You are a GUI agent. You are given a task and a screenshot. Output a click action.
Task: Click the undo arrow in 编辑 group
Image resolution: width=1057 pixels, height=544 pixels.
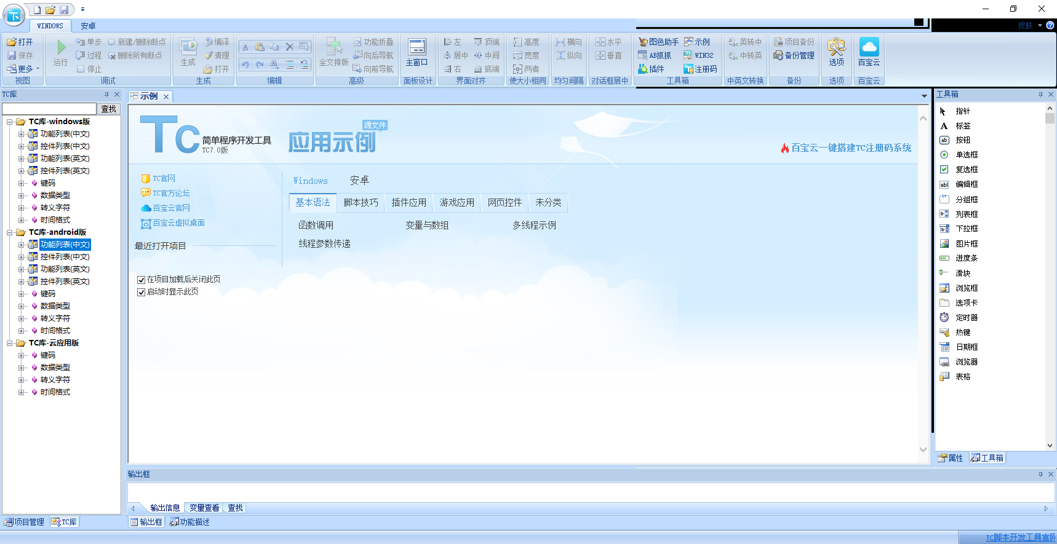coord(245,65)
